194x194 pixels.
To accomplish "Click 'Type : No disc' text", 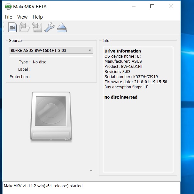I will coord(32,62).
